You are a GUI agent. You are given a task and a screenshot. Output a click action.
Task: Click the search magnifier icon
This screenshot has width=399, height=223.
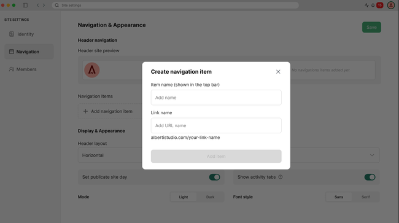pyautogui.click(x=56, y=6)
